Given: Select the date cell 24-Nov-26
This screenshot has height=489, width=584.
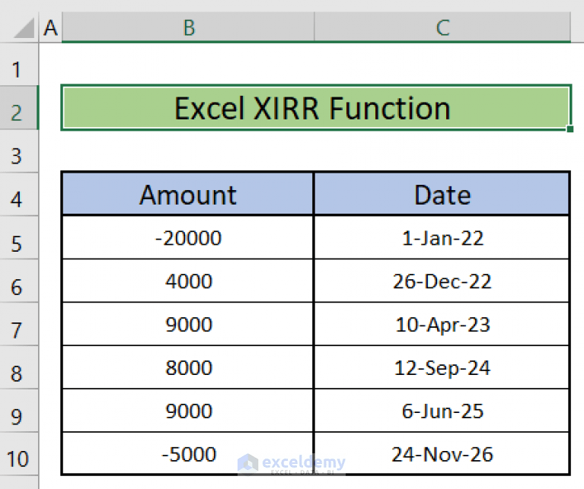Looking at the screenshot, I should point(442,454).
